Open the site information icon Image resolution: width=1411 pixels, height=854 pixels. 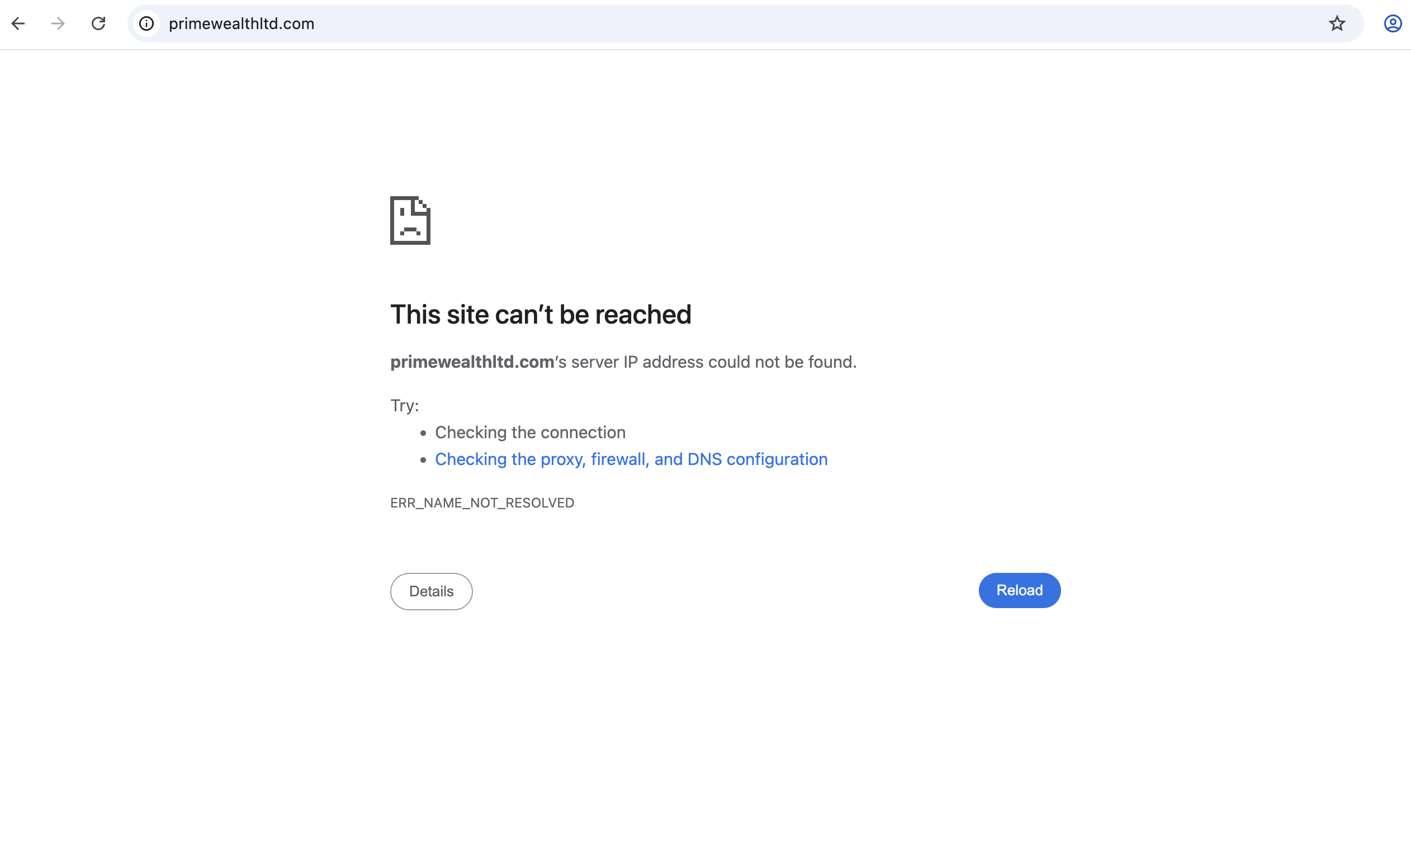click(146, 23)
